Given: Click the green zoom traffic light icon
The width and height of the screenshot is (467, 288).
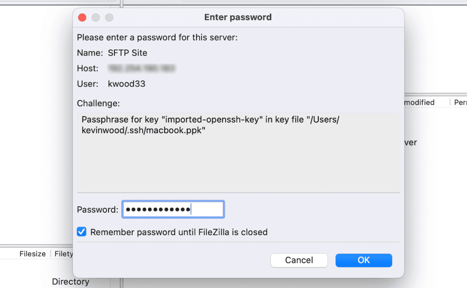Looking at the screenshot, I should pyautogui.click(x=109, y=17).
